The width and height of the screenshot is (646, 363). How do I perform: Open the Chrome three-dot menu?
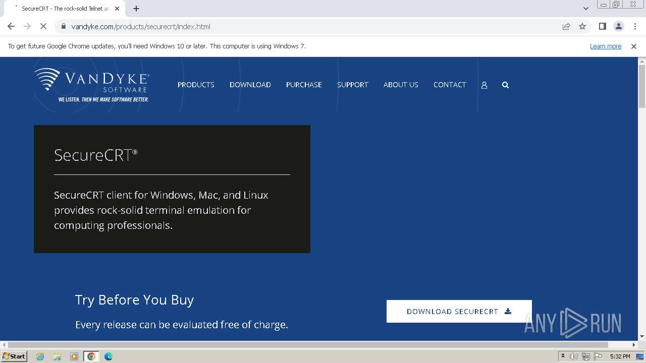tap(635, 26)
